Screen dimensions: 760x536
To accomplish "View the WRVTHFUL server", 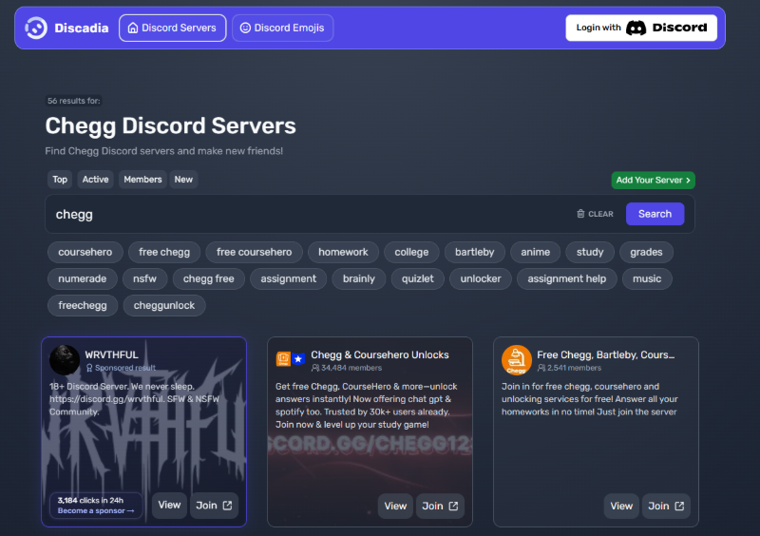I will [x=169, y=505].
